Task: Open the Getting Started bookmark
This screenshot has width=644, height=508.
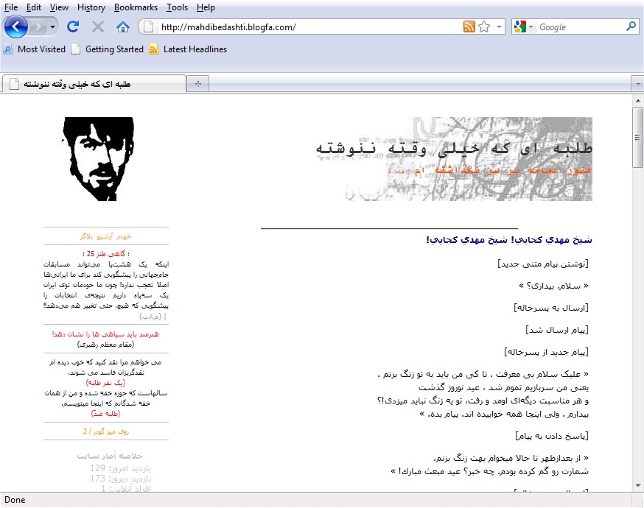Action: click(x=107, y=49)
